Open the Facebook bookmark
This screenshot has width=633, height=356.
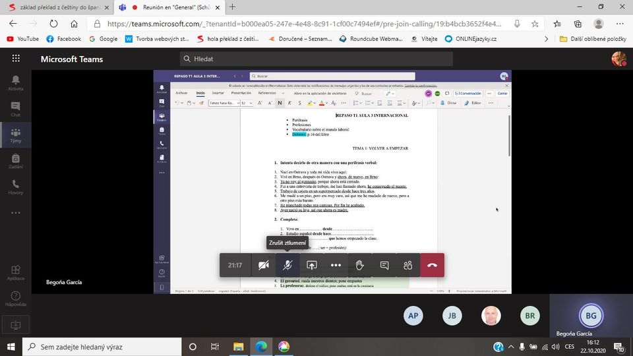click(64, 39)
